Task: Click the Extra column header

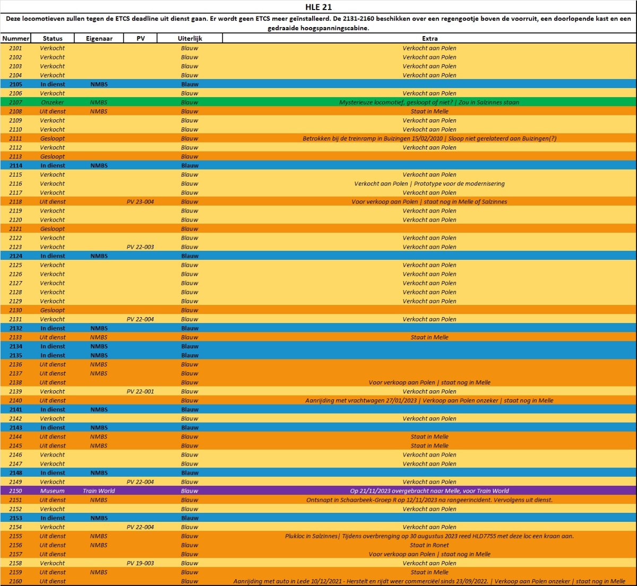Action: (x=429, y=38)
